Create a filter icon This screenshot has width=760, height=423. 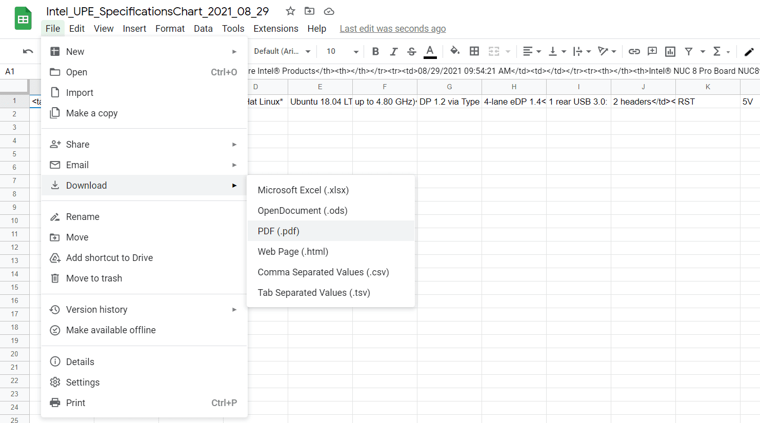pos(689,51)
